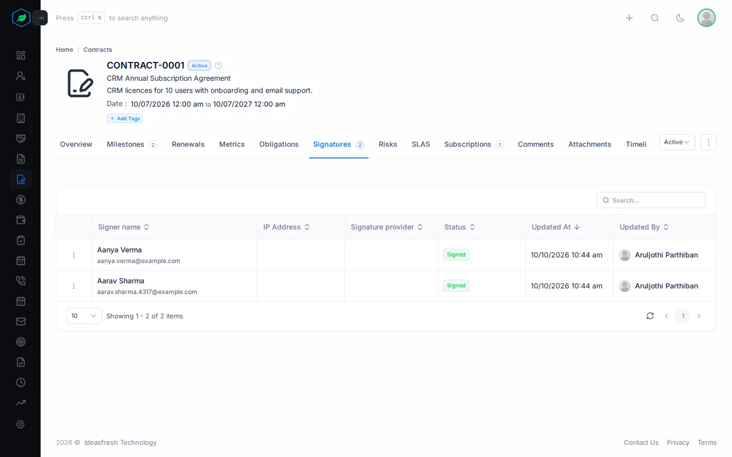Click the plus icon in top bar

[629, 18]
